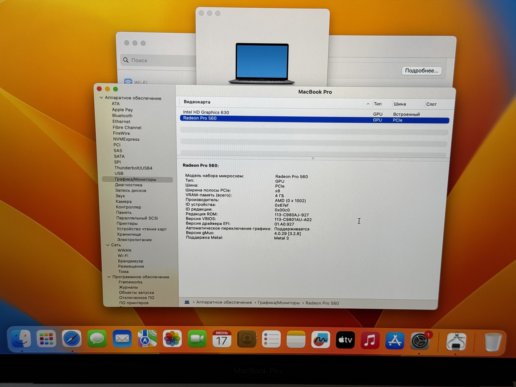
Task: Click Аппаратное обеспечение in the path bar
Action: 224,302
